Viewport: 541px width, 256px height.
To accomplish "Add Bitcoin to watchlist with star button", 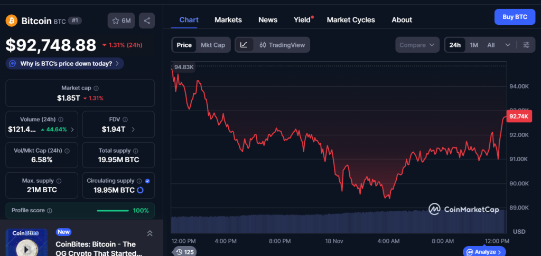I will (121, 21).
